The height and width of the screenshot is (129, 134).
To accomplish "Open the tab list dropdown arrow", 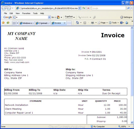I will pos(17,23).
